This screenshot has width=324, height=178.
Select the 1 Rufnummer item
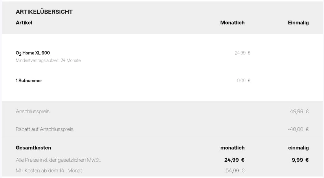29,81
